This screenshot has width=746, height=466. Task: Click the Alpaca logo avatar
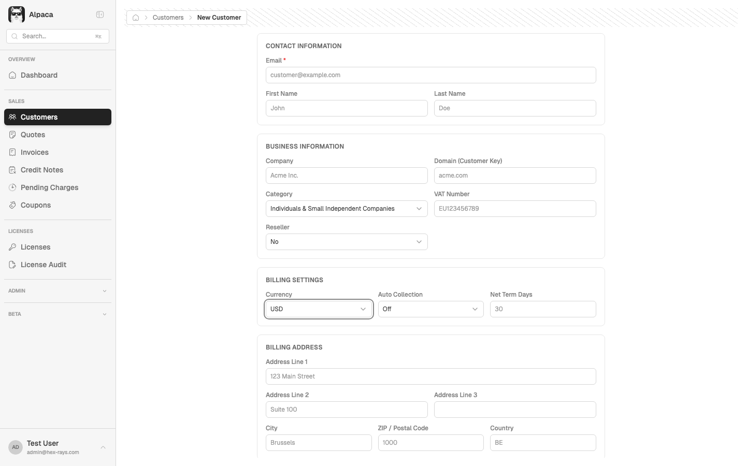[17, 14]
